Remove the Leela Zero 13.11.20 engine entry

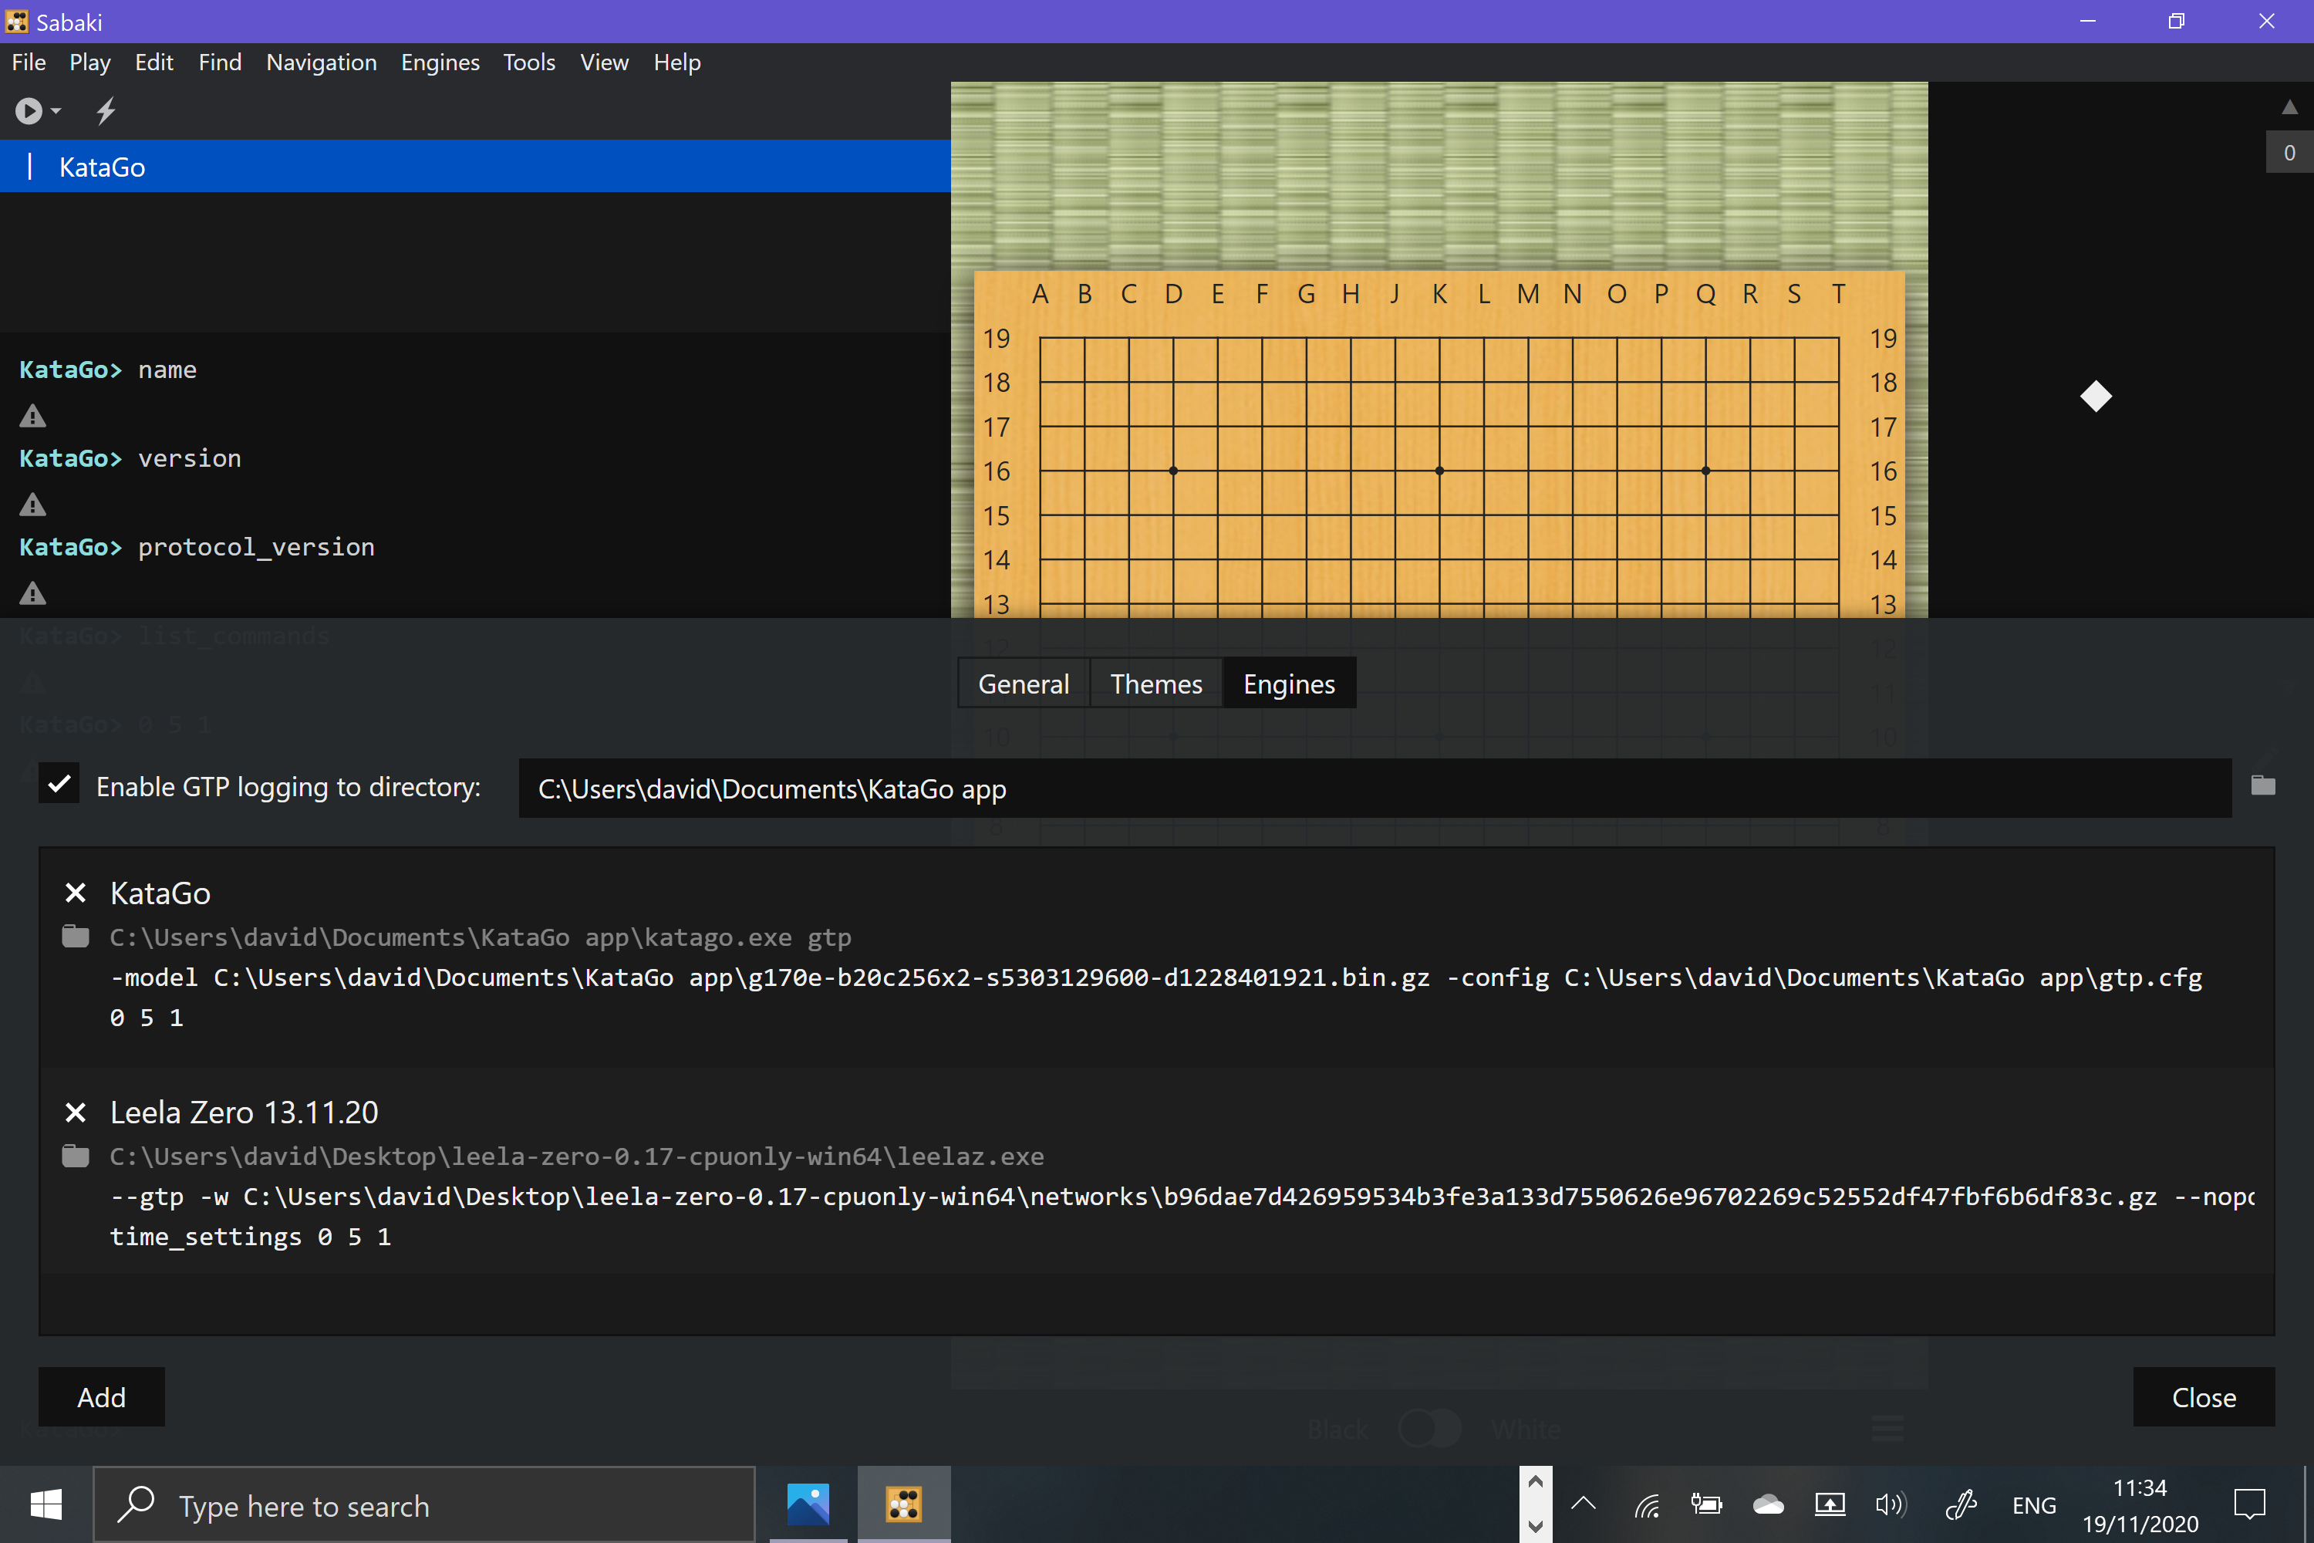point(76,1112)
